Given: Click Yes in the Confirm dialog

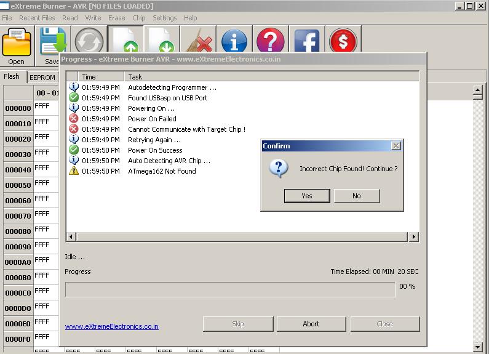Looking at the screenshot, I should pos(307,196).
